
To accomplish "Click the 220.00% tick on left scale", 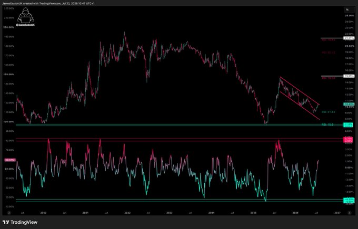I will [9, 8].
